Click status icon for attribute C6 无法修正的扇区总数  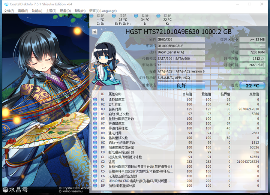(x=95, y=176)
